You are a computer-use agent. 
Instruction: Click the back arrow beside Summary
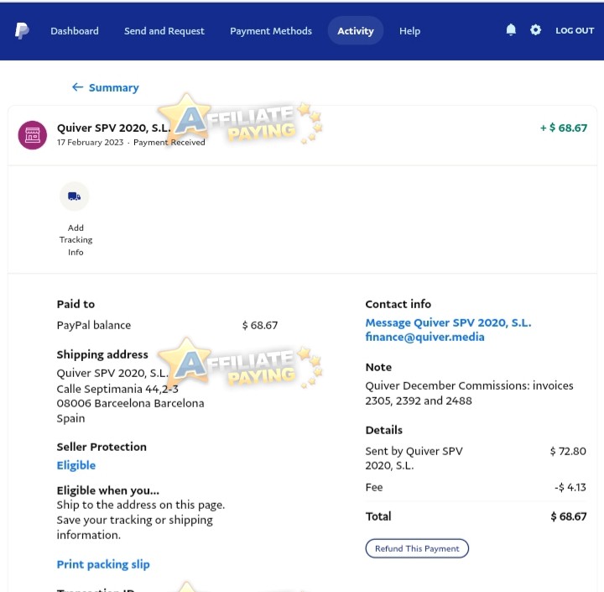[x=77, y=87]
